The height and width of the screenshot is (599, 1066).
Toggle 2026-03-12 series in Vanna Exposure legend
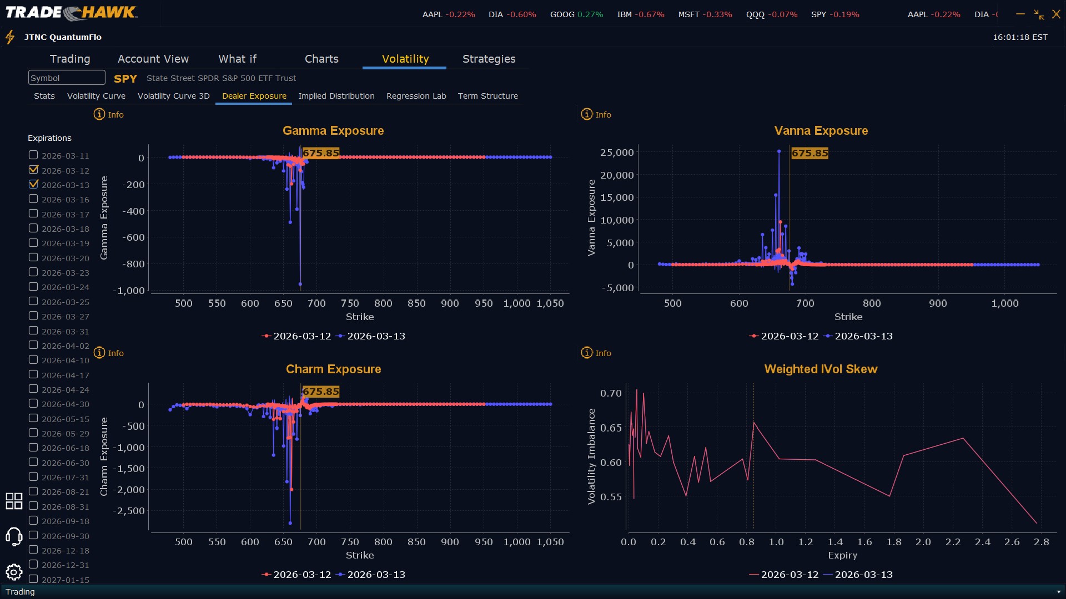(784, 336)
